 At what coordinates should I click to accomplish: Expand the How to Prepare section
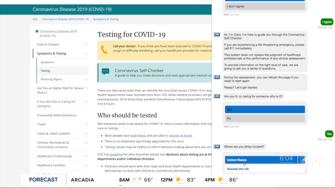point(86,44)
